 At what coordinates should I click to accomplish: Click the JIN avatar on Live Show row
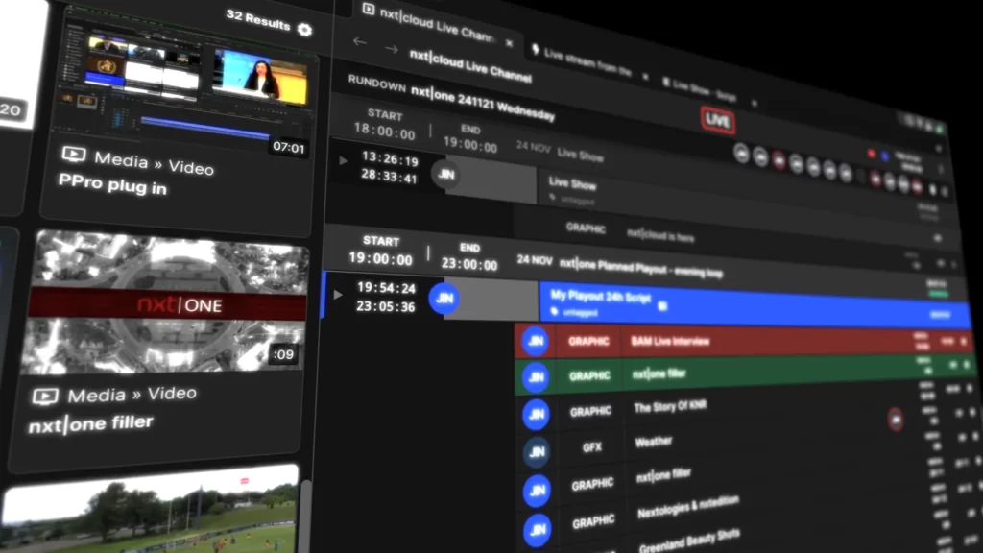444,173
